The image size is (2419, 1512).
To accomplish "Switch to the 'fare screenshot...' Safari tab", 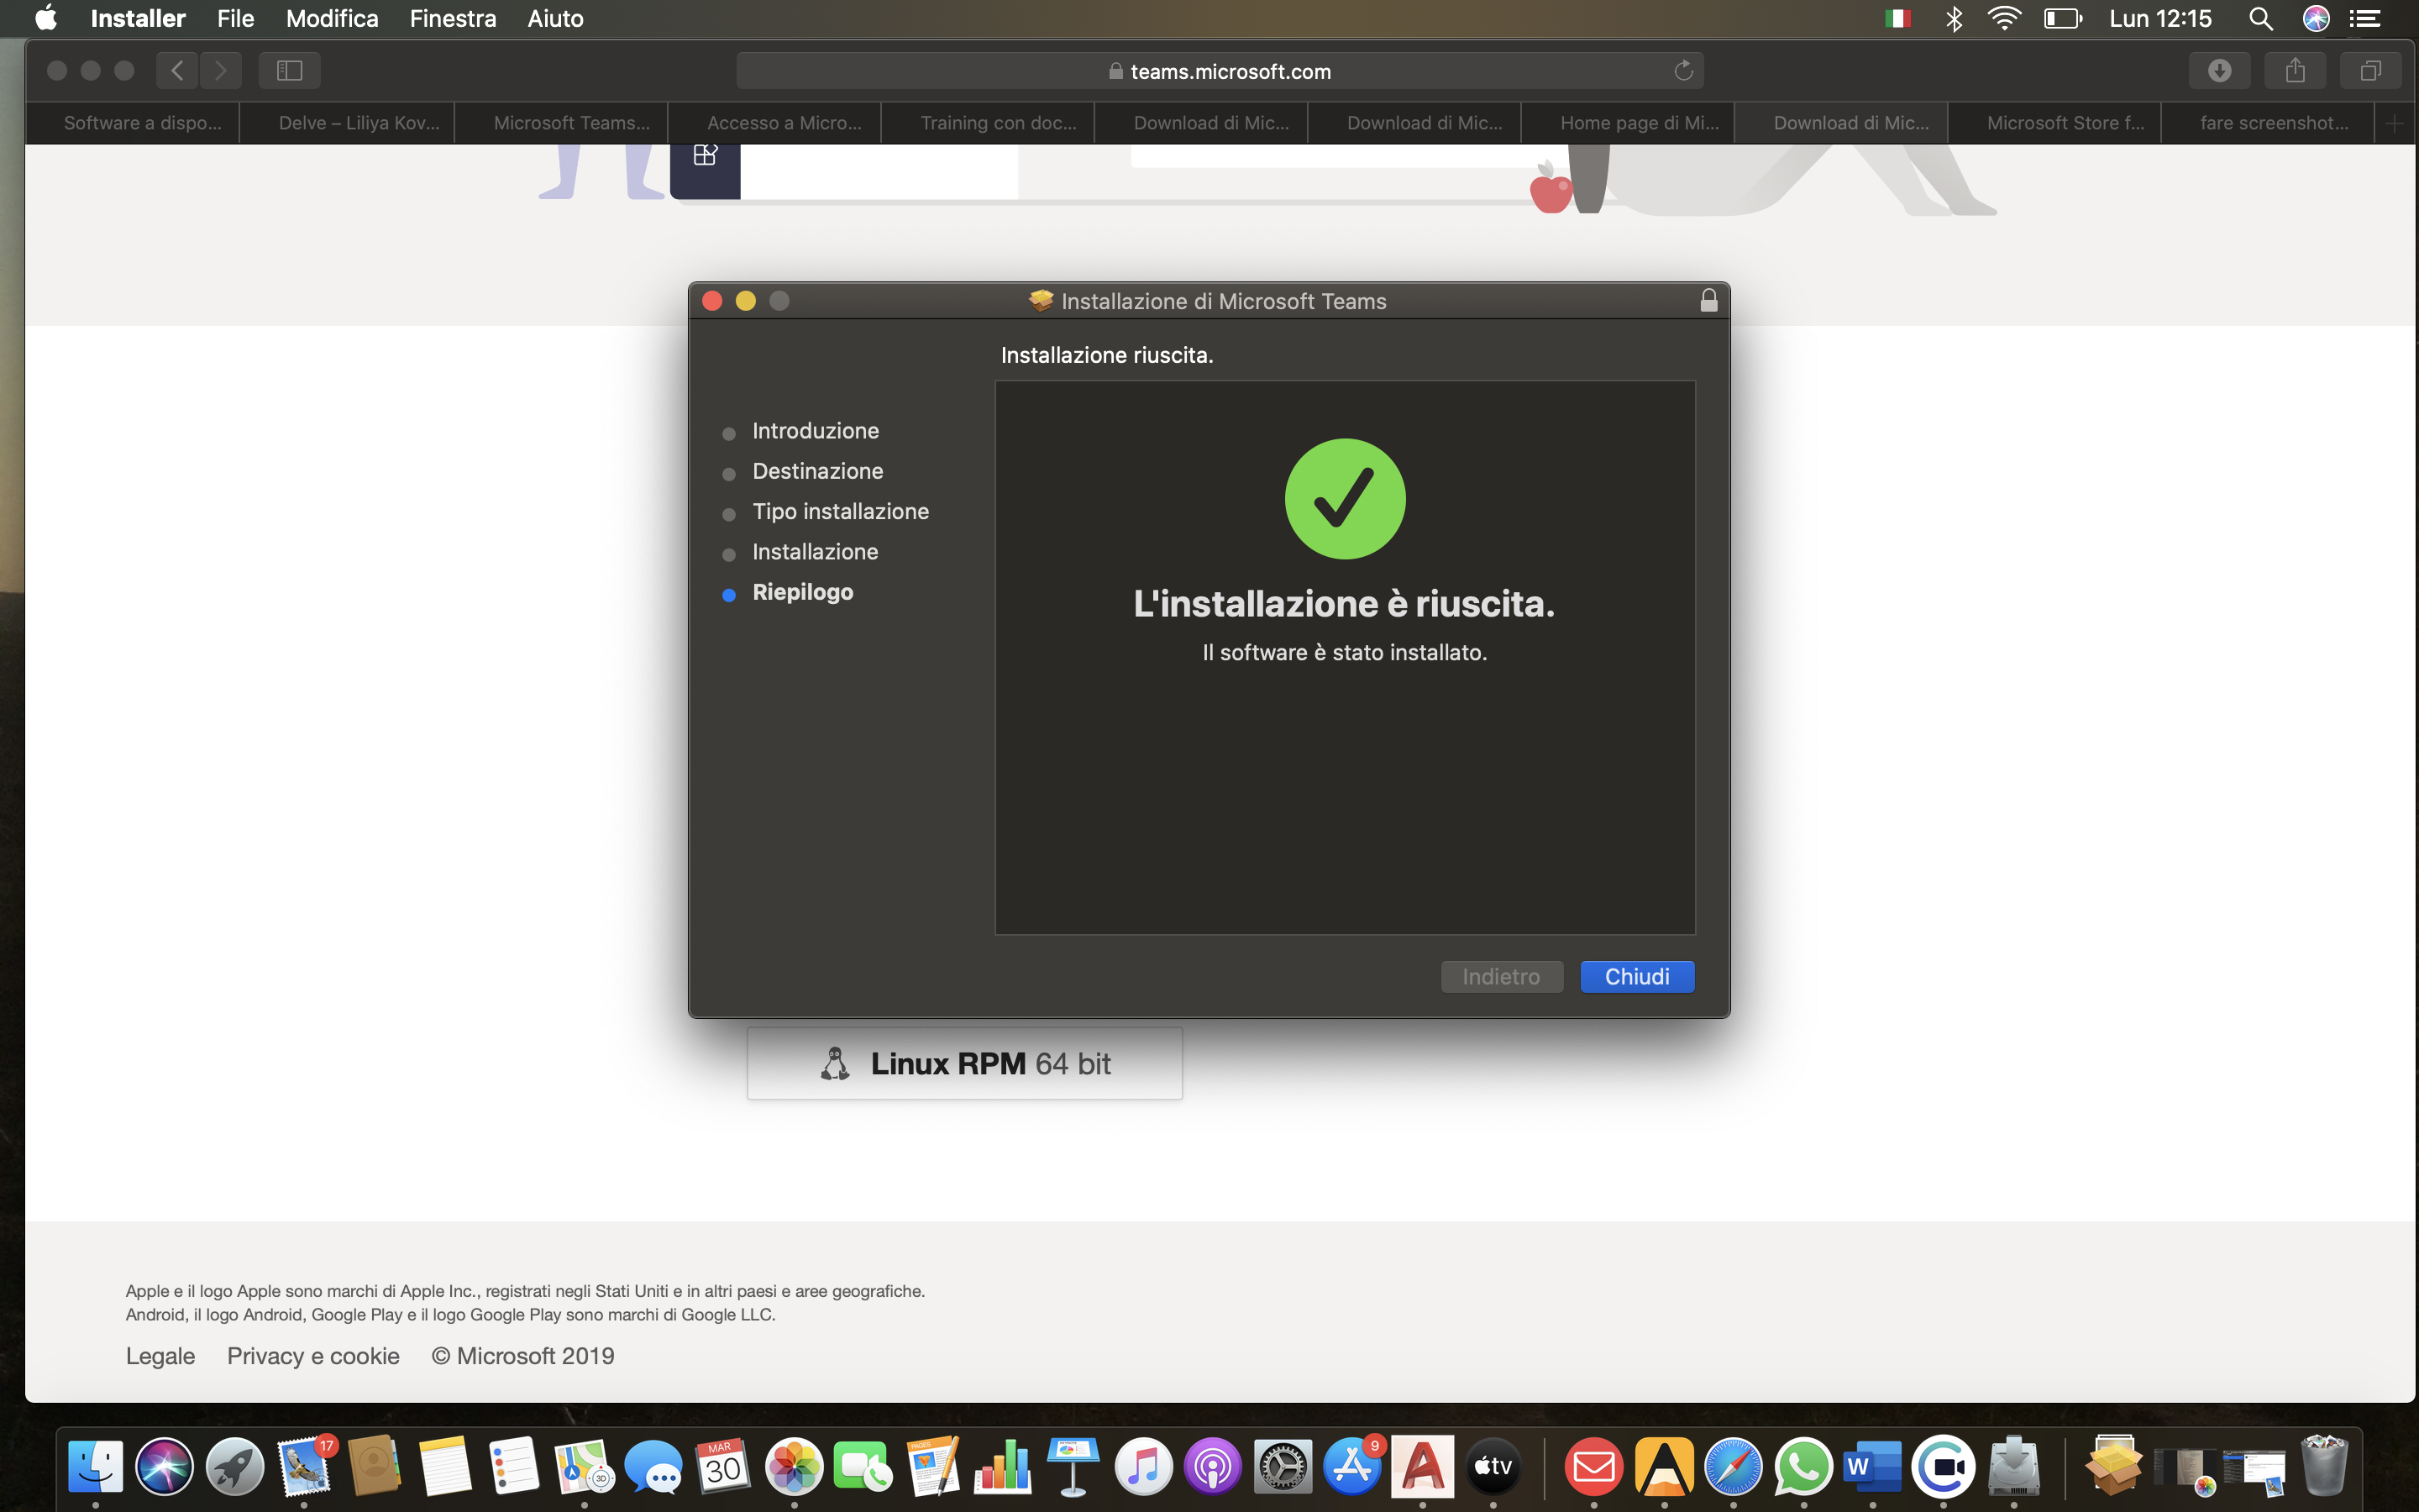I will pos(2267,123).
